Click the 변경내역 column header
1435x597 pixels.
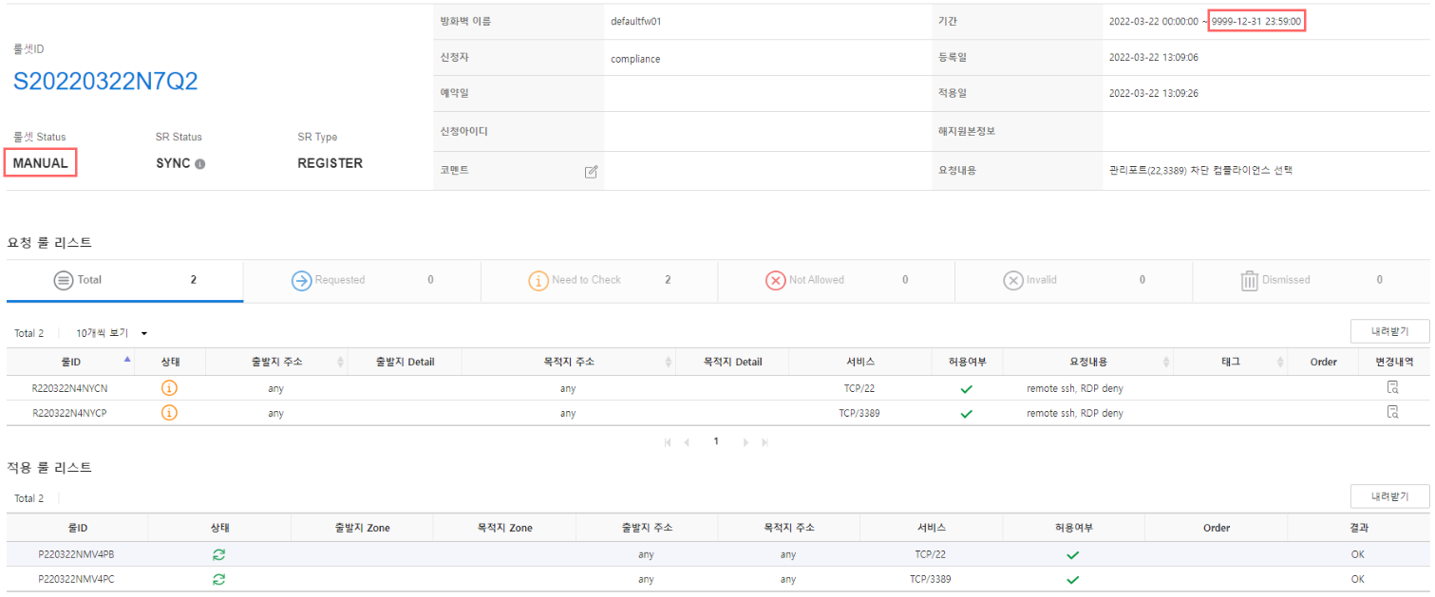[x=1393, y=362]
